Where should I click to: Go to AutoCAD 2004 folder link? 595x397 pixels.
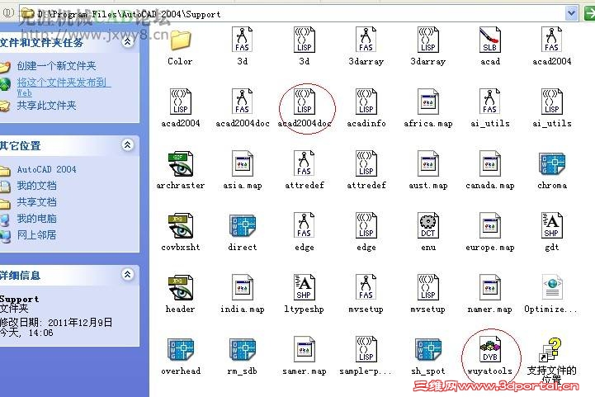[x=46, y=169]
